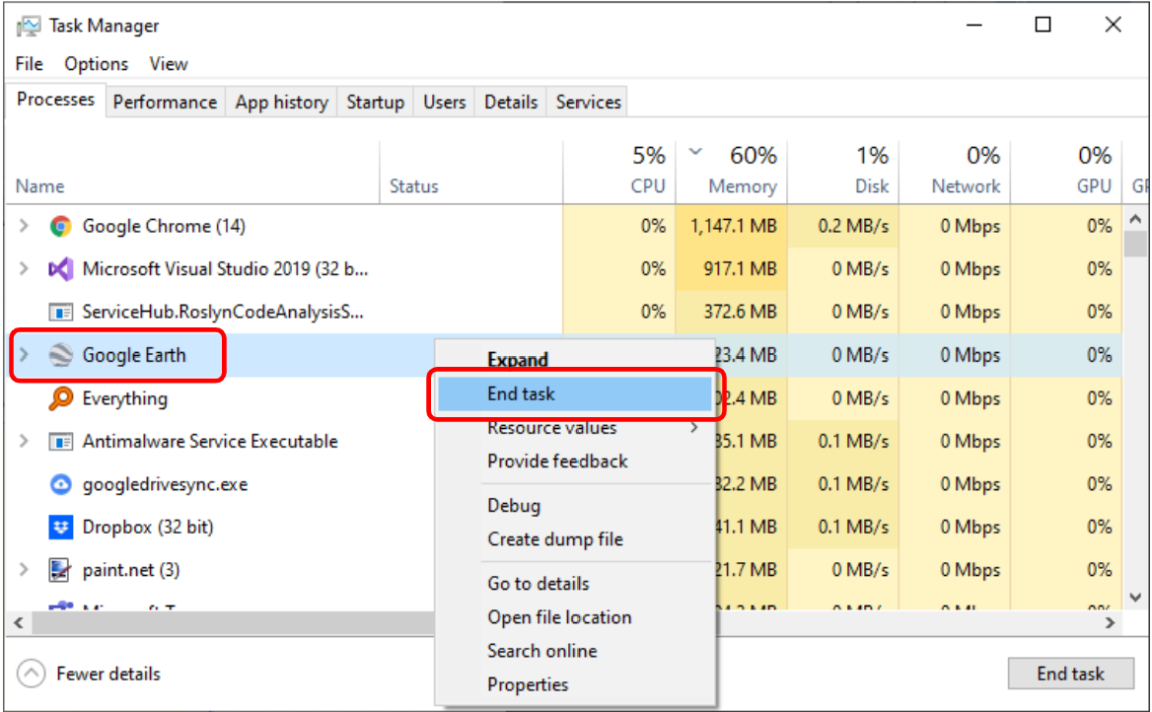Collapse view using Fewer details arrow icon
1152x712 pixels.
click(x=31, y=674)
